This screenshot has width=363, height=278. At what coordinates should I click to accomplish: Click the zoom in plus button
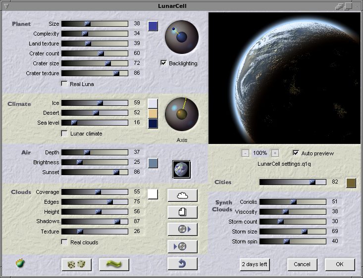tap(275, 153)
